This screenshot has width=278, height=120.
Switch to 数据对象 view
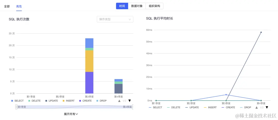tap(137, 6)
